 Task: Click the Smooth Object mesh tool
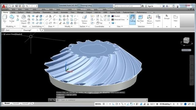click(x=24, y=19)
